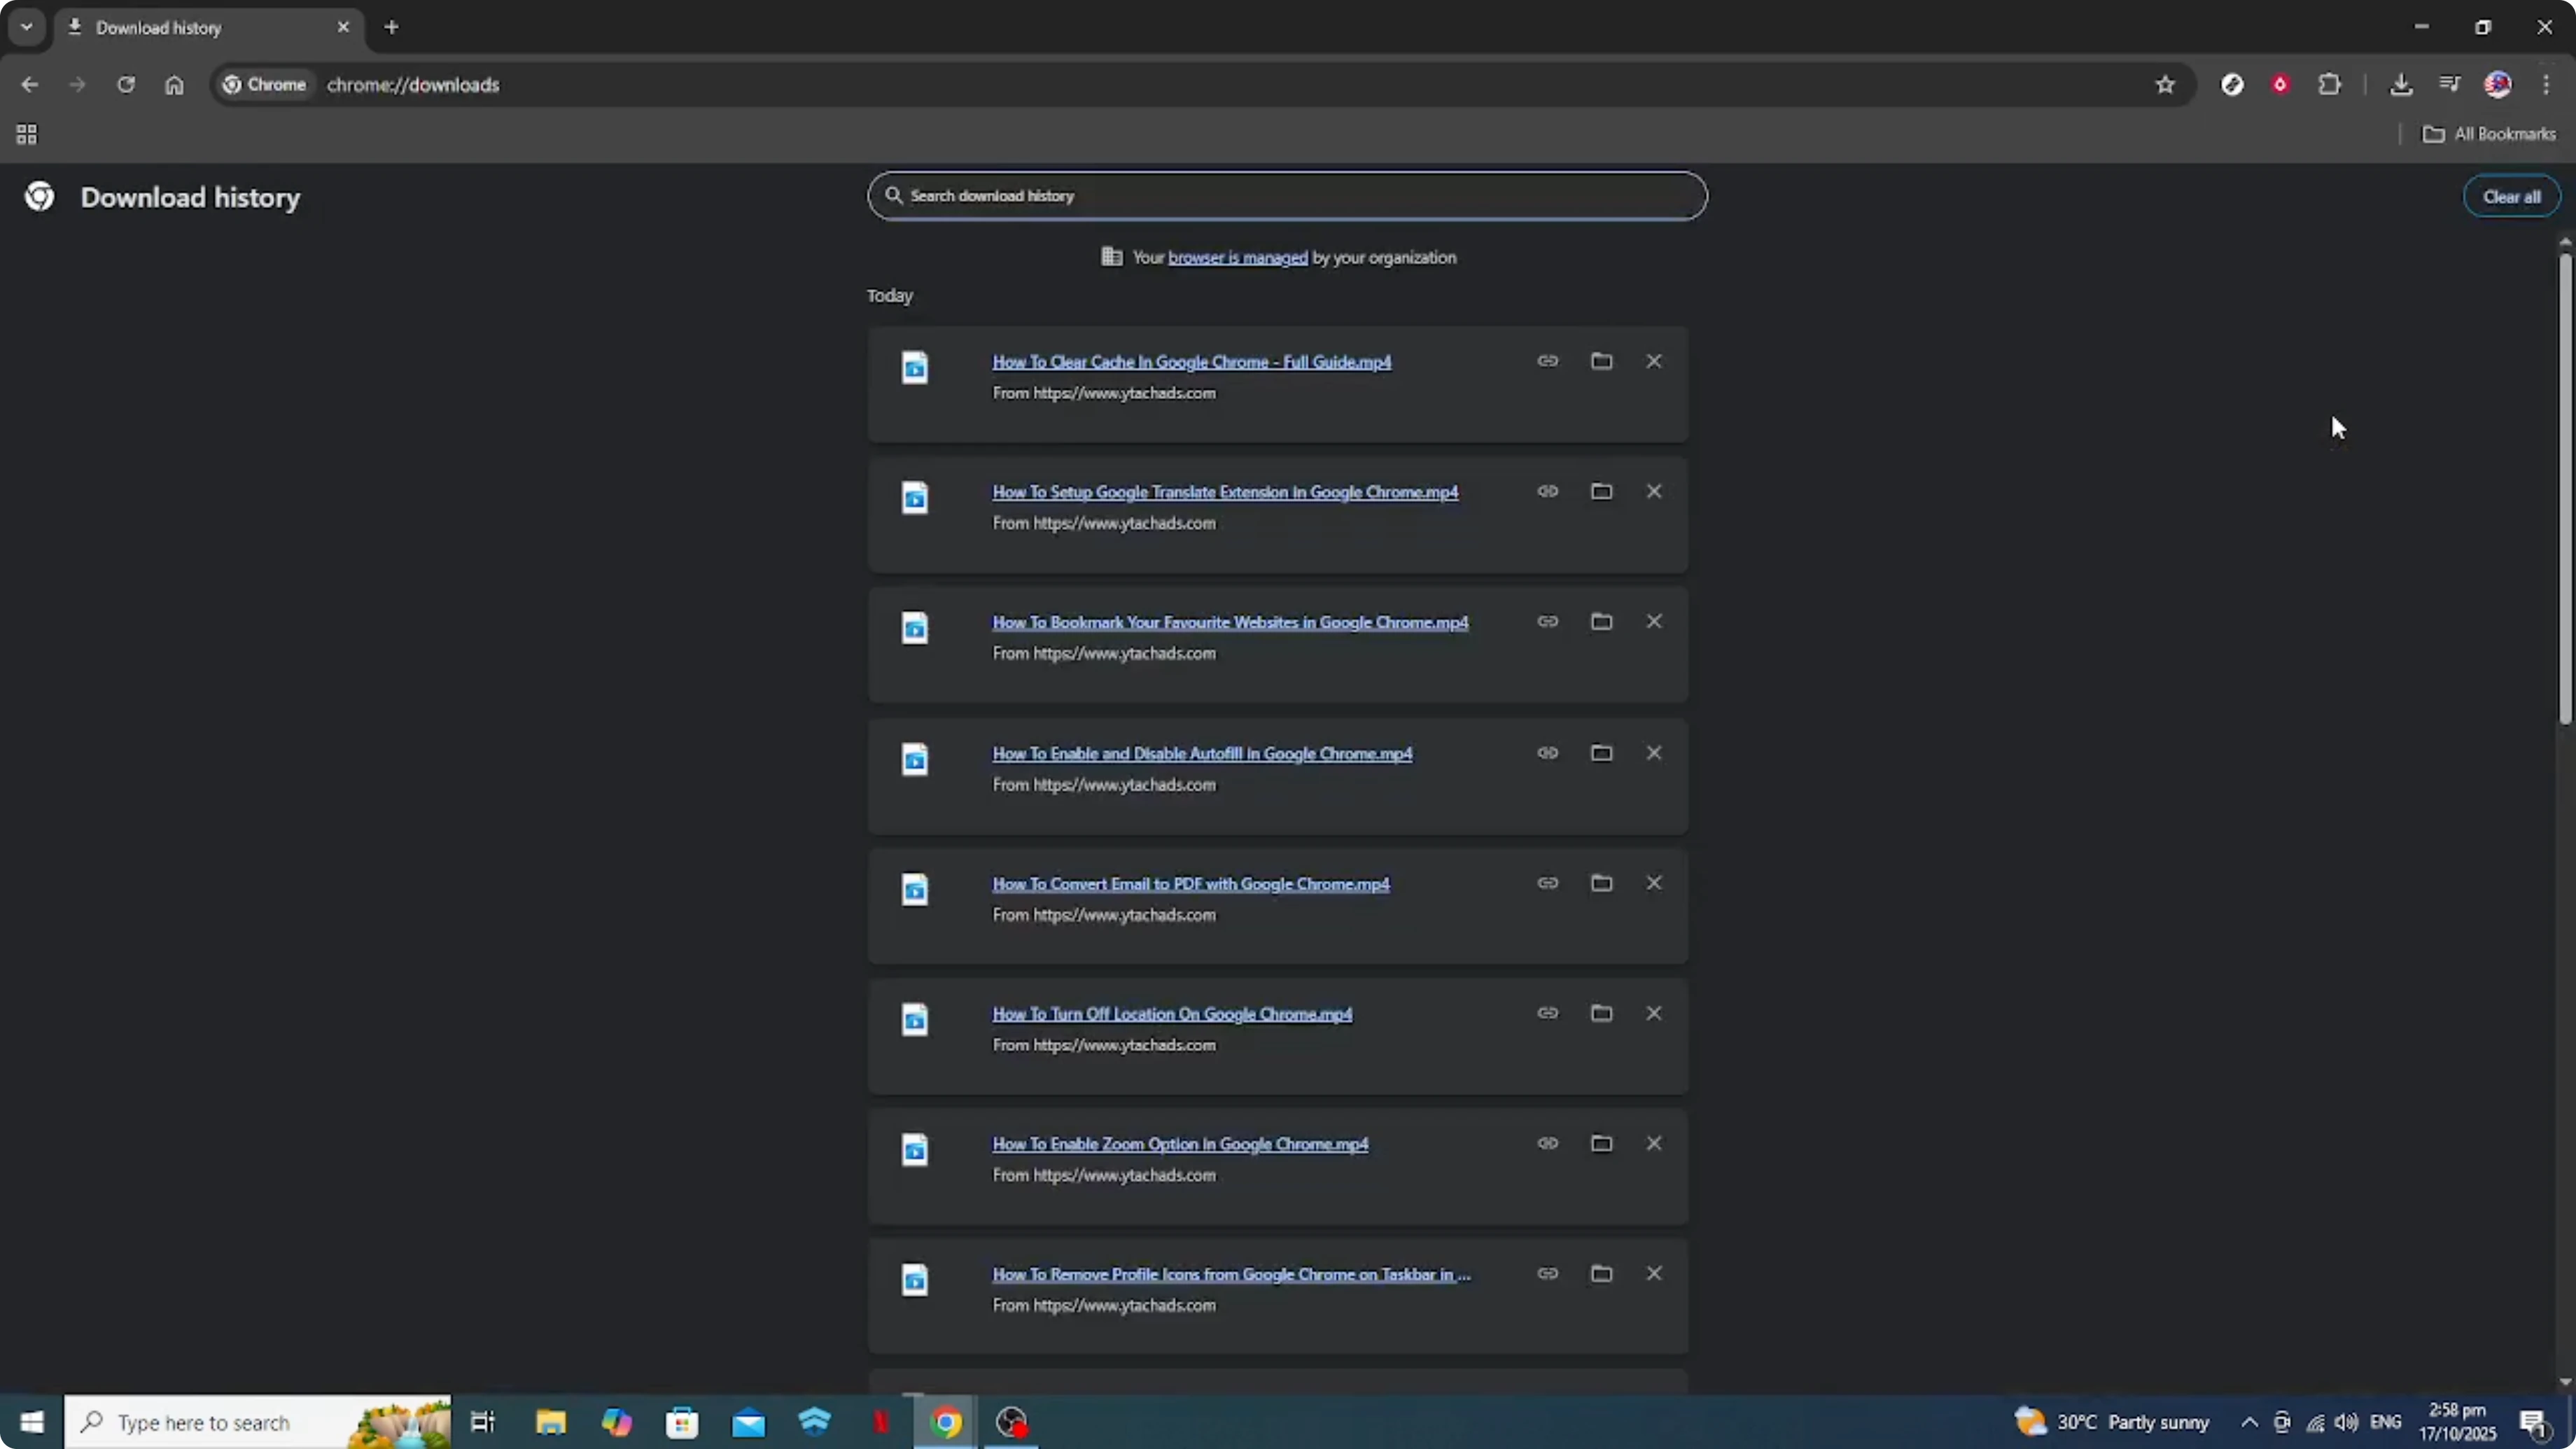The width and height of the screenshot is (2576, 1449).
Task: Open the media controls icon in the toolbar
Action: pyautogui.click(x=2450, y=84)
